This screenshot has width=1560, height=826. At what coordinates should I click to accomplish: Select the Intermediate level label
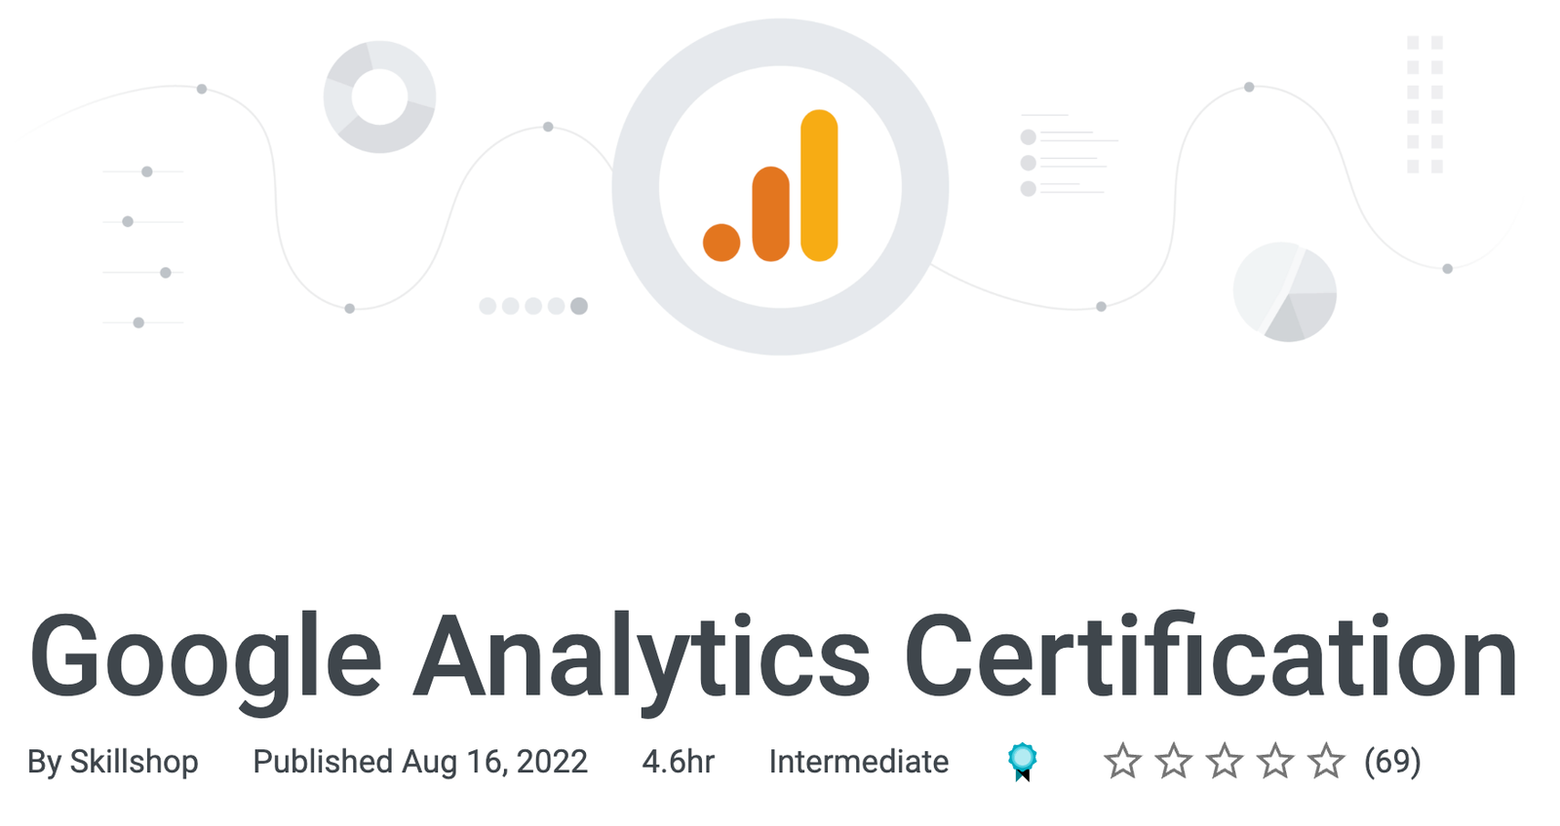(x=858, y=761)
